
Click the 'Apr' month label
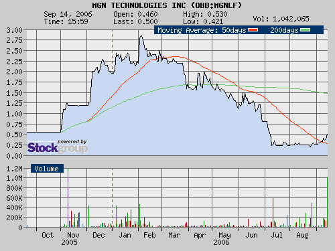(x=200, y=236)
